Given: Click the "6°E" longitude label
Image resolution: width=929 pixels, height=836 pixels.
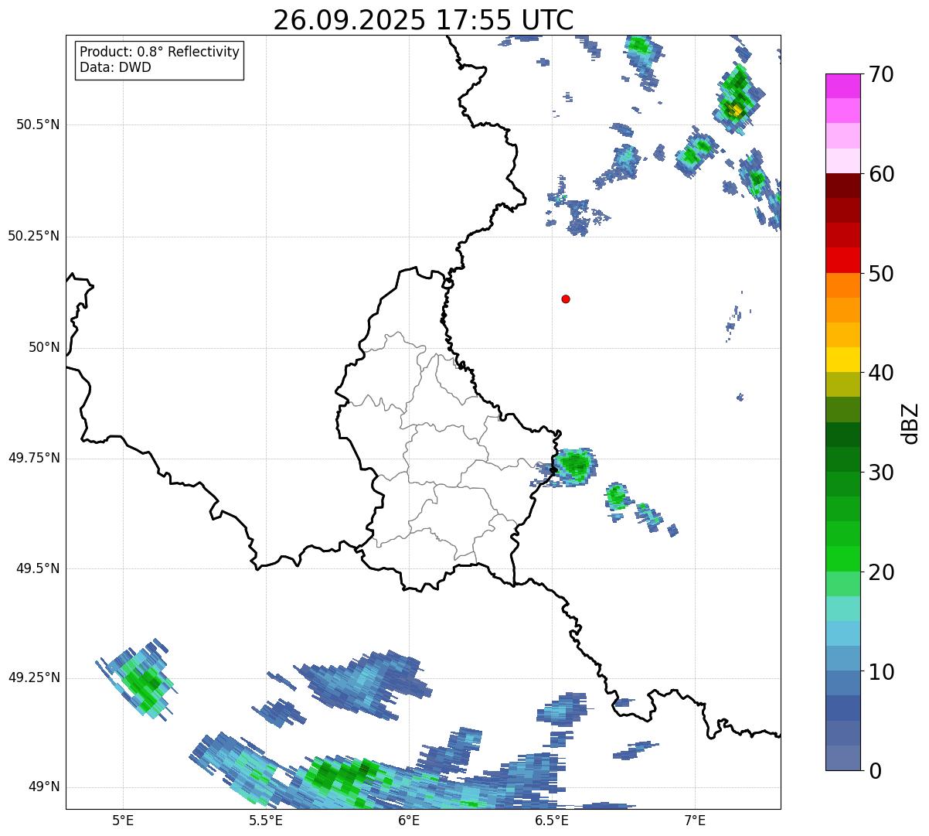Looking at the screenshot, I should point(409,820).
